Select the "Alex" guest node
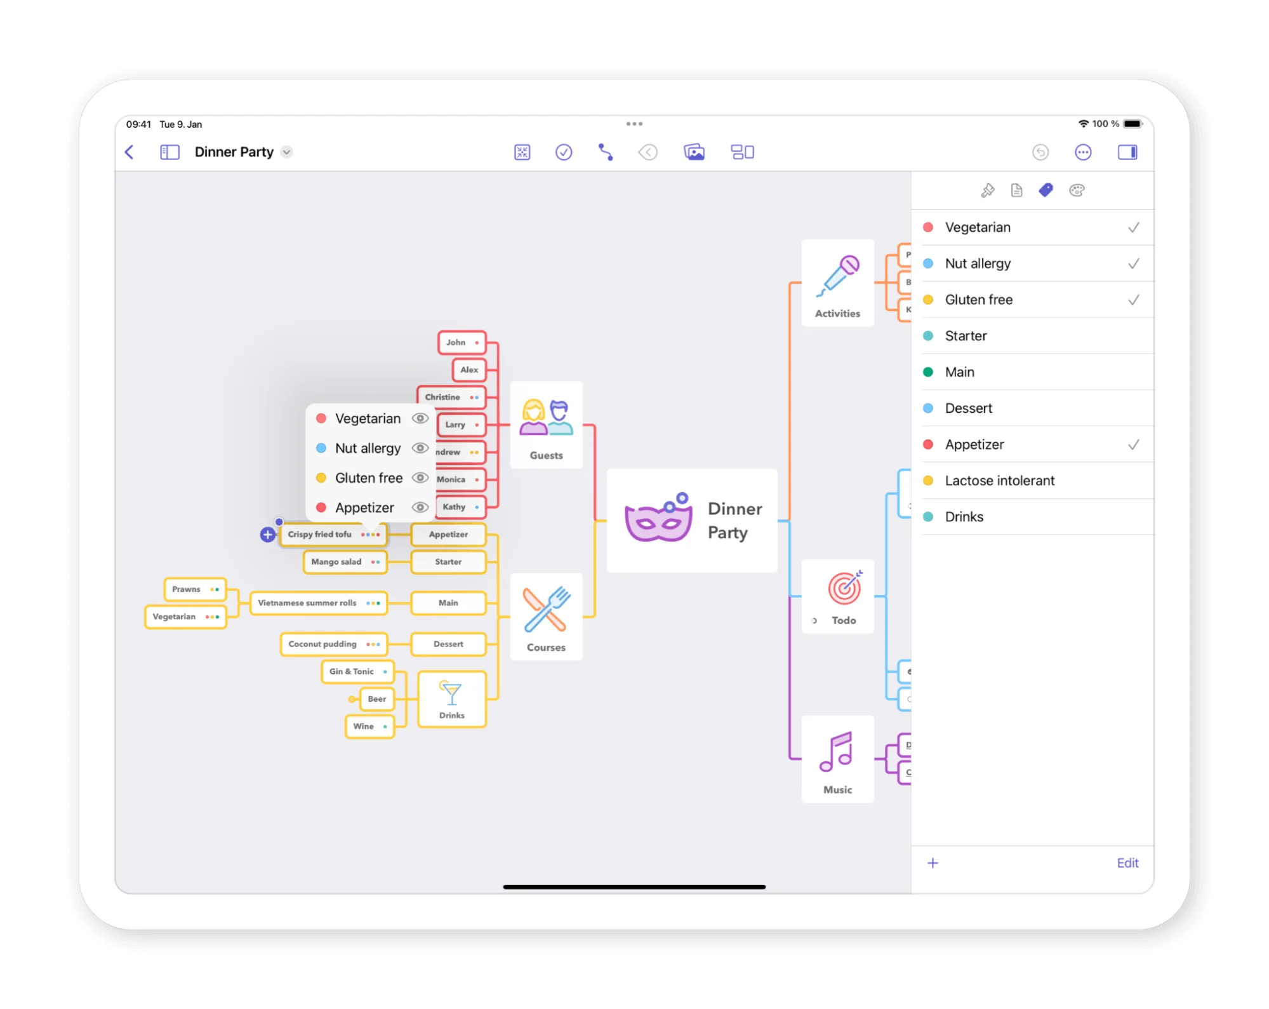Image resolution: width=1269 pixels, height=1009 pixels. pyautogui.click(x=469, y=370)
